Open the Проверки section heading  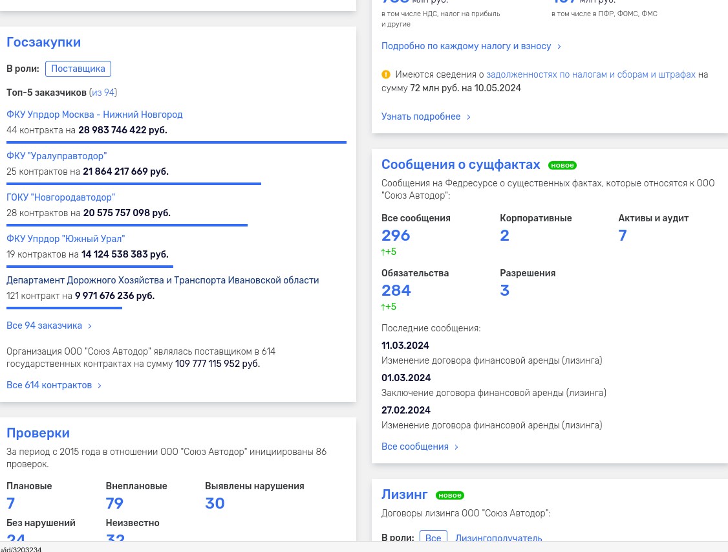[38, 433]
